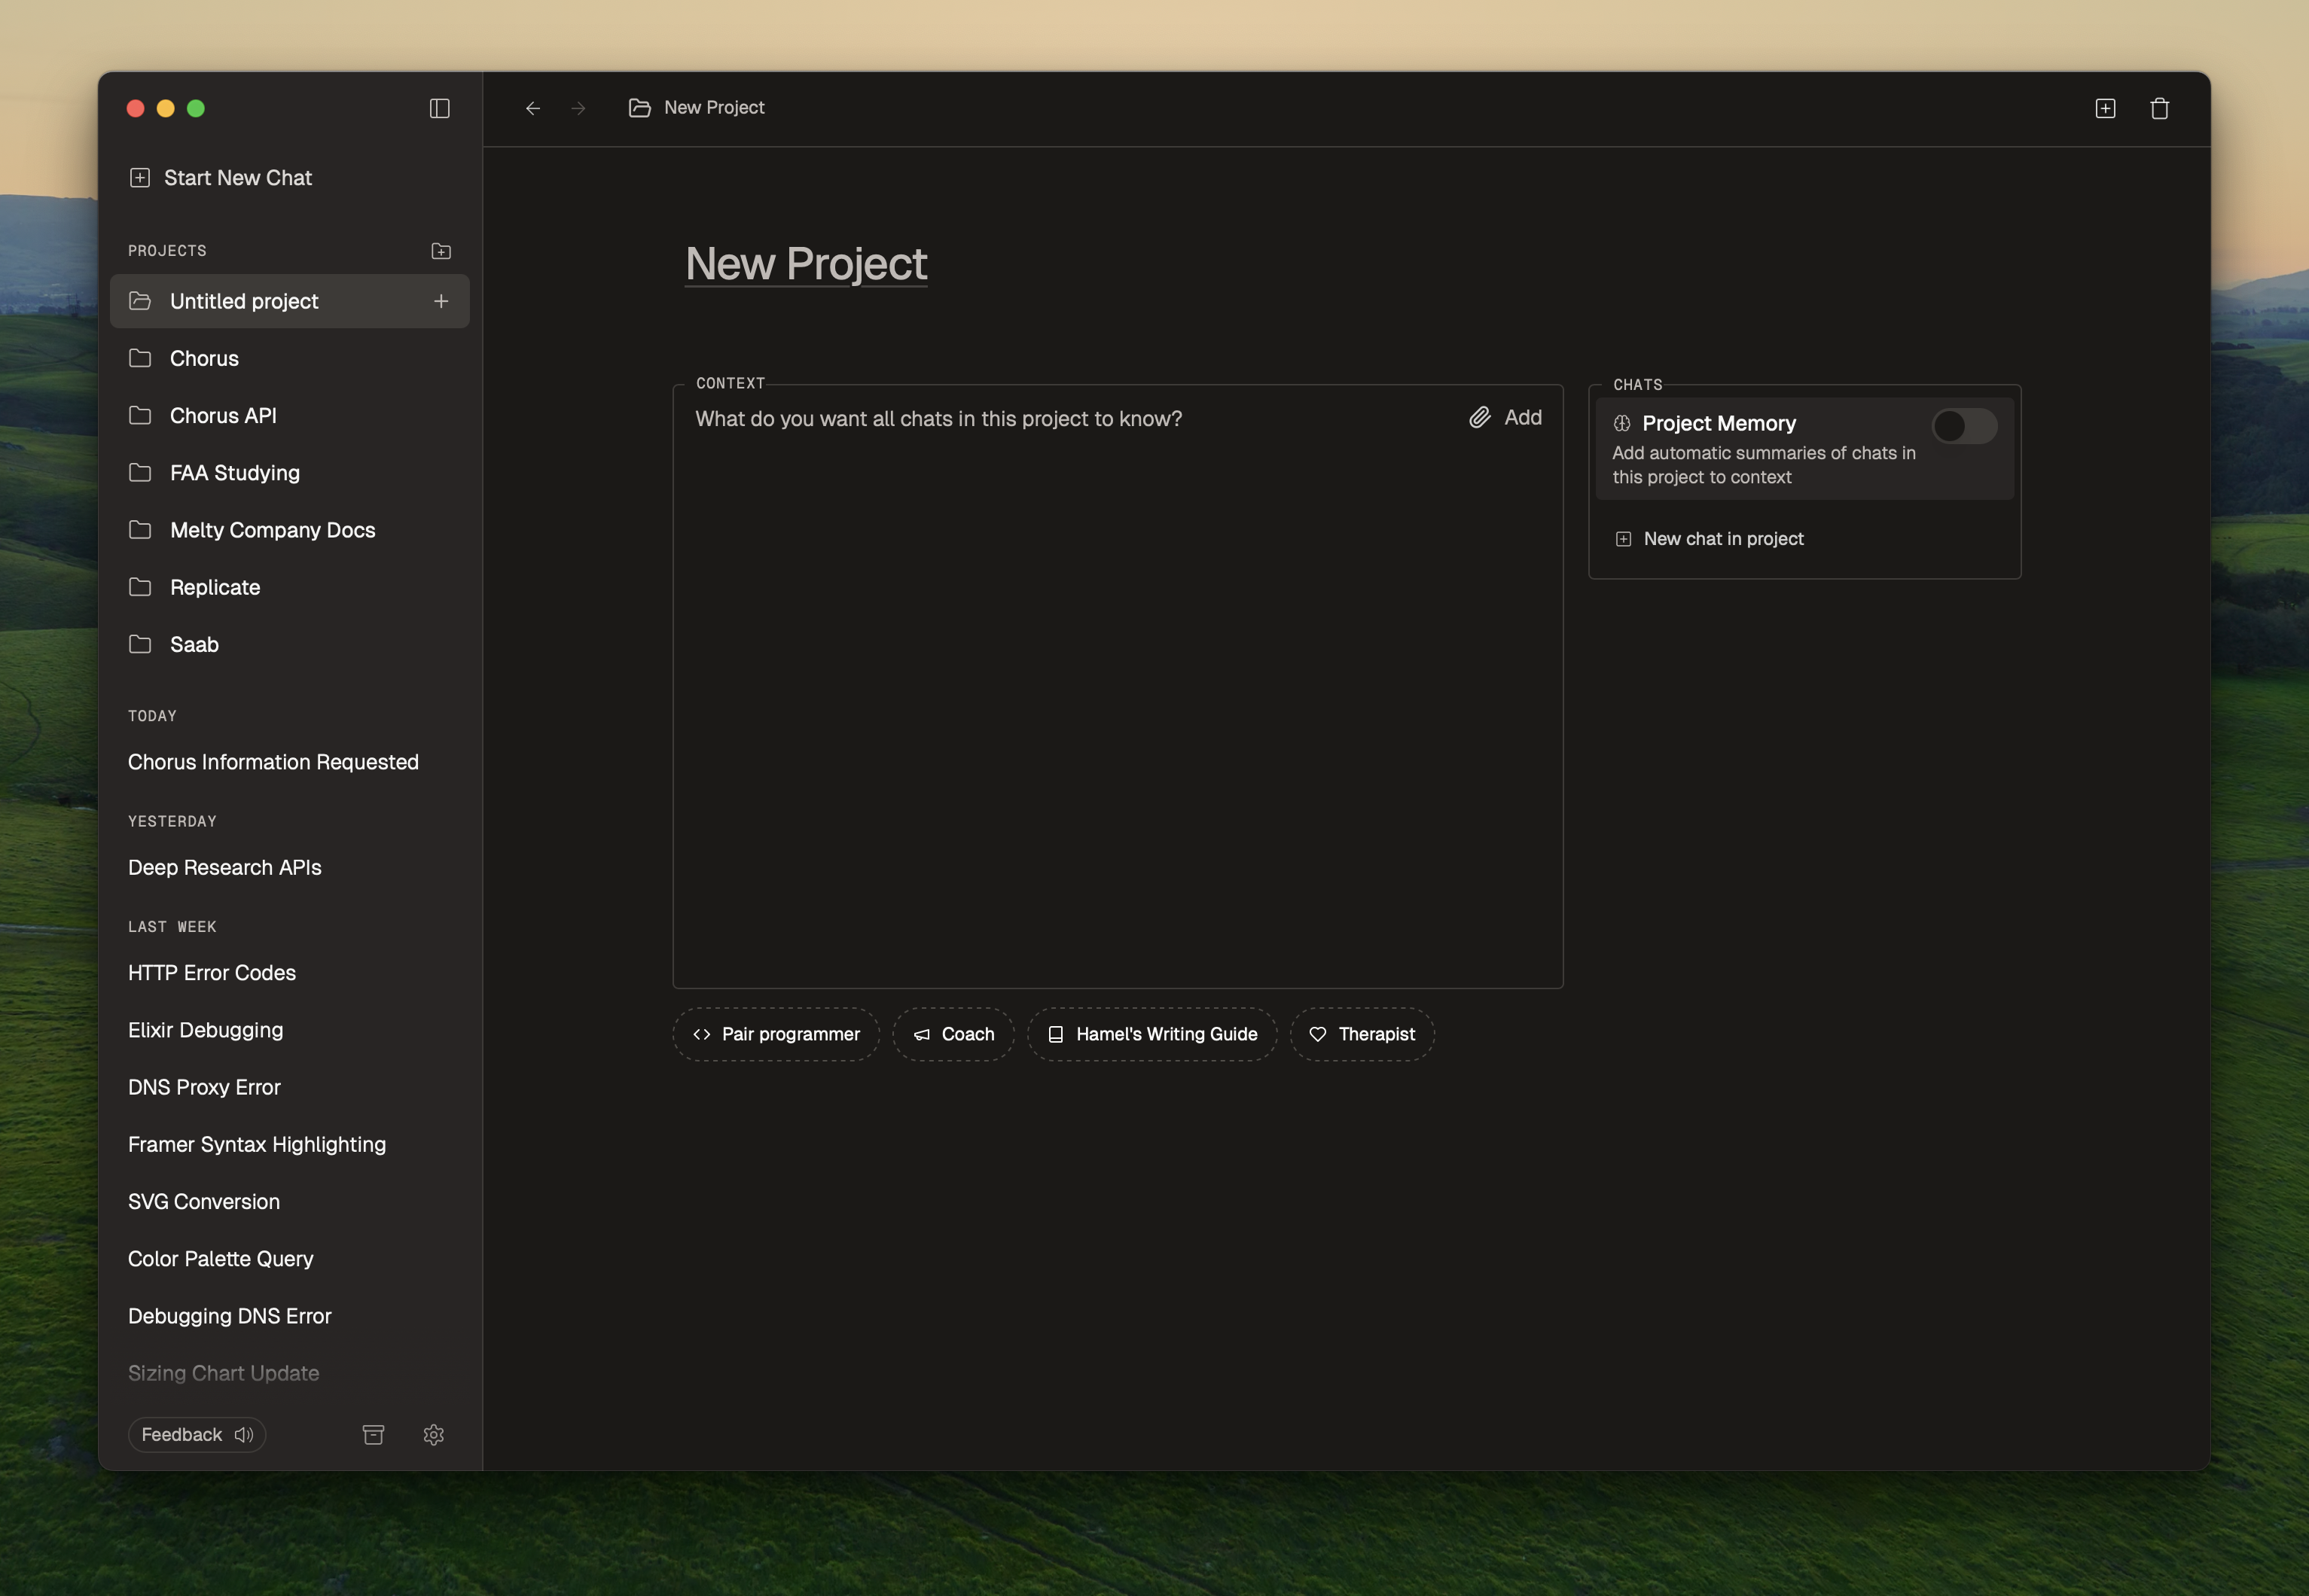Collapse the sidebar with the panel icon
Image resolution: width=2309 pixels, height=1596 pixels.
pos(439,107)
